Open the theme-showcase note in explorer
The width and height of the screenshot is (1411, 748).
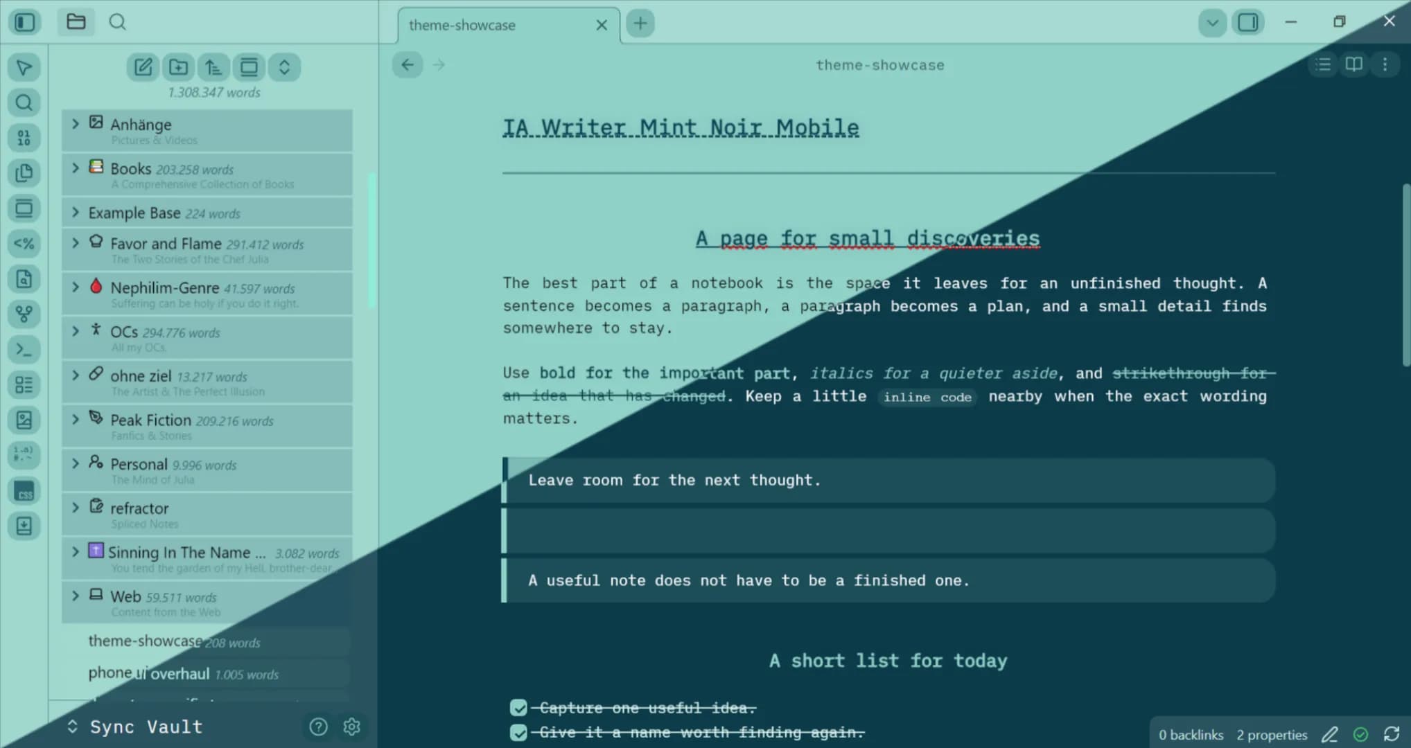coord(207,641)
